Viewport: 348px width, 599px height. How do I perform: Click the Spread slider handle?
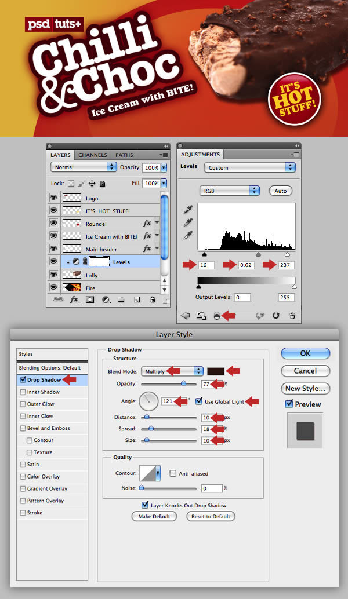(151, 429)
